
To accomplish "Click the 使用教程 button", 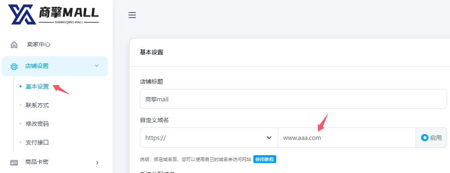I will click(x=265, y=159).
